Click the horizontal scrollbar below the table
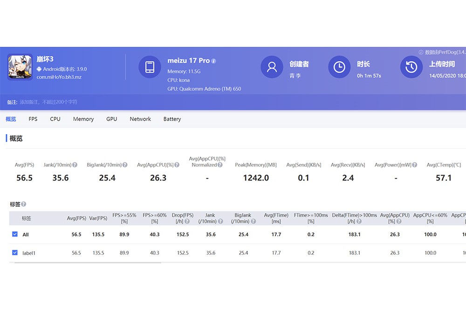 tap(88, 263)
